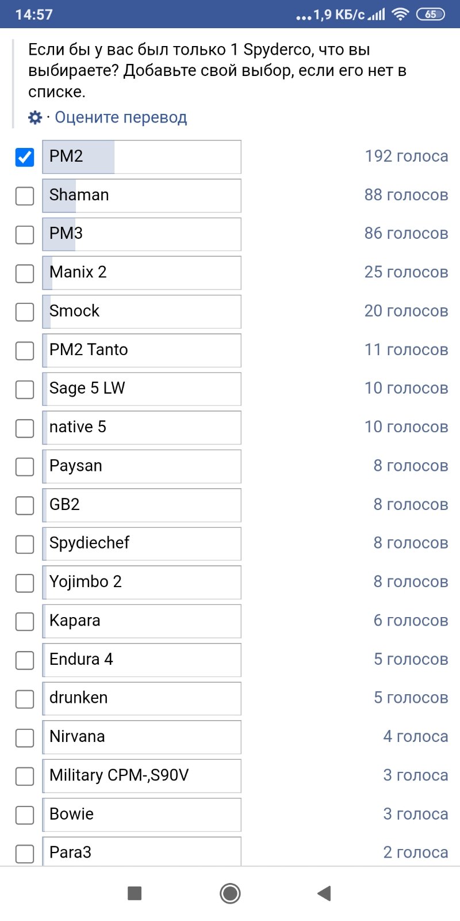Mark the Para3 checkbox

coord(25,853)
